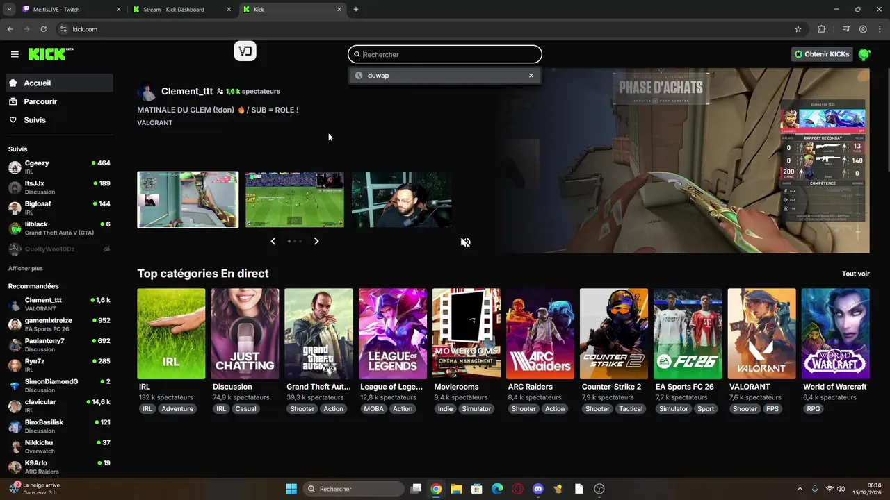Click VALORANT label under featured stream

[x=155, y=123]
